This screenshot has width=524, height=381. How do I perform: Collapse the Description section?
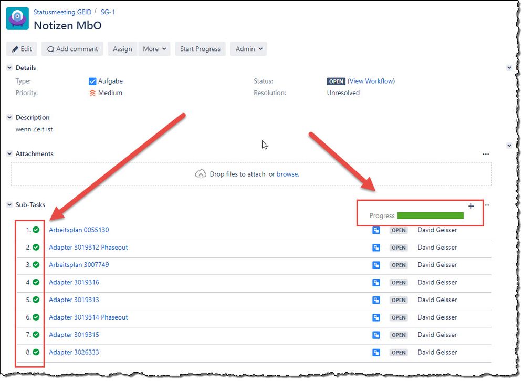tap(9, 117)
